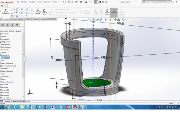Select the sketch Text (A) tool
The image size is (180, 119).
click(27, 13)
